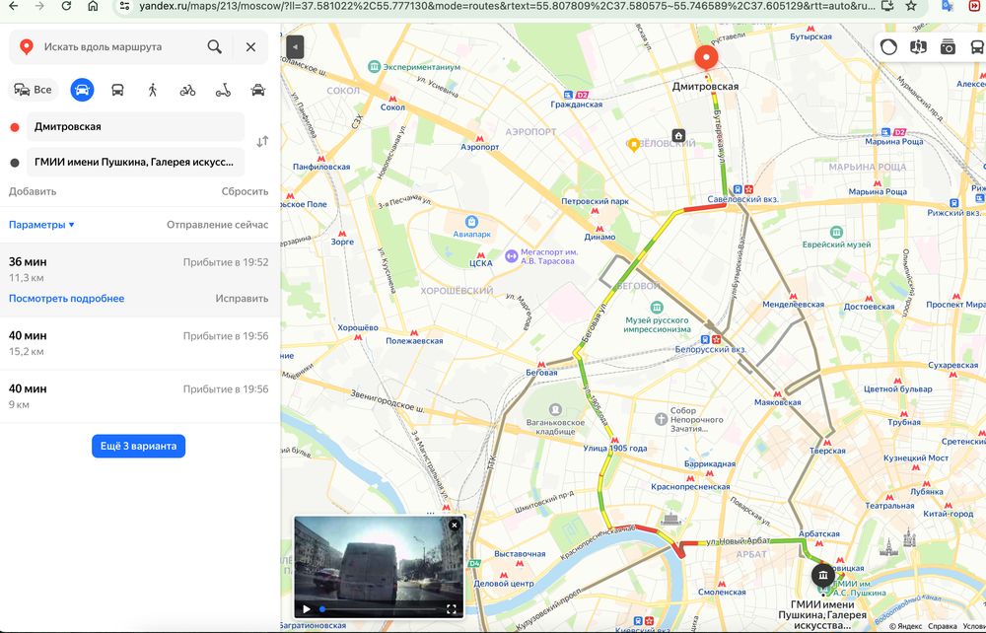Click the Маяковская metro station label
The width and height of the screenshot is (986, 633).
pos(778,402)
